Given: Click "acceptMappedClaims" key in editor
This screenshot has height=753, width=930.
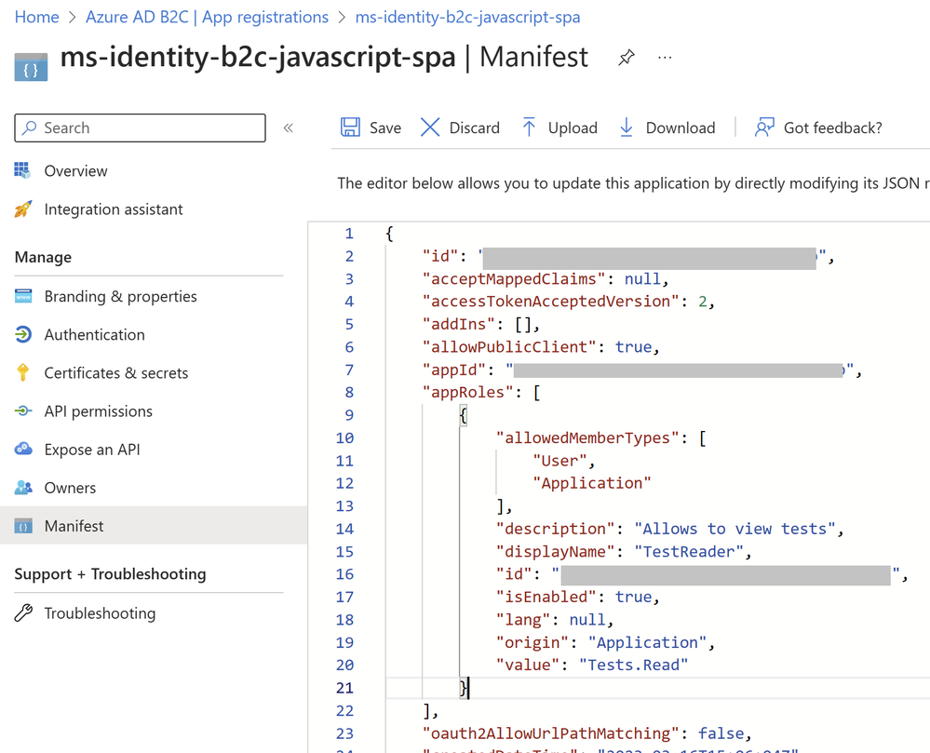Looking at the screenshot, I should tap(513, 278).
